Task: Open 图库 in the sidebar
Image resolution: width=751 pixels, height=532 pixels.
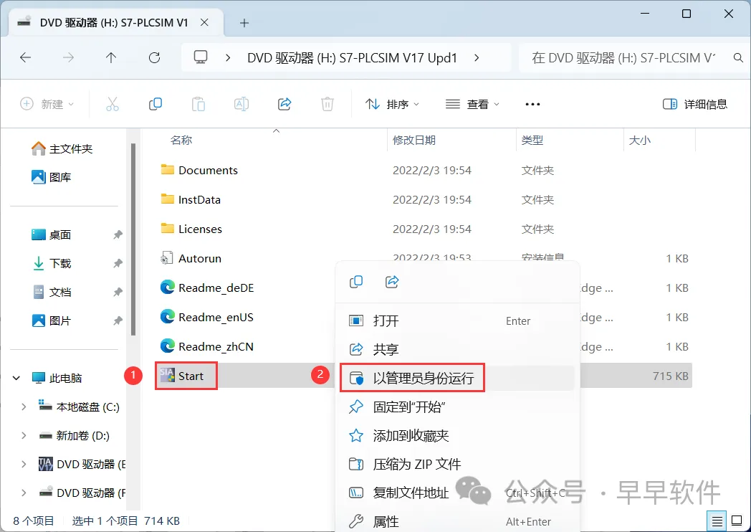Action: tap(52, 177)
